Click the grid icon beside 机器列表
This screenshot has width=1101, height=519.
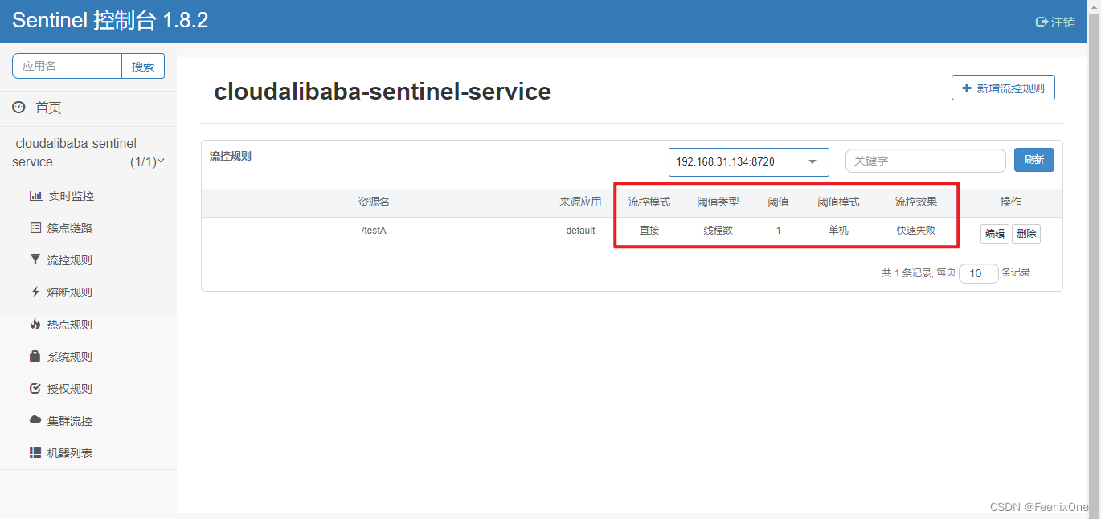pyautogui.click(x=35, y=453)
